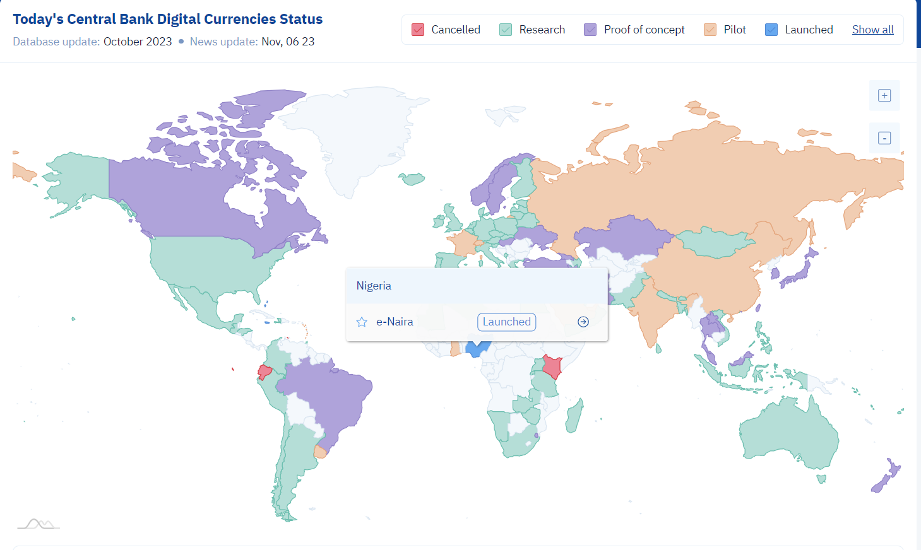Viewport: 921px width, 550px height.
Task: Click the Show all link
Action: point(873,30)
